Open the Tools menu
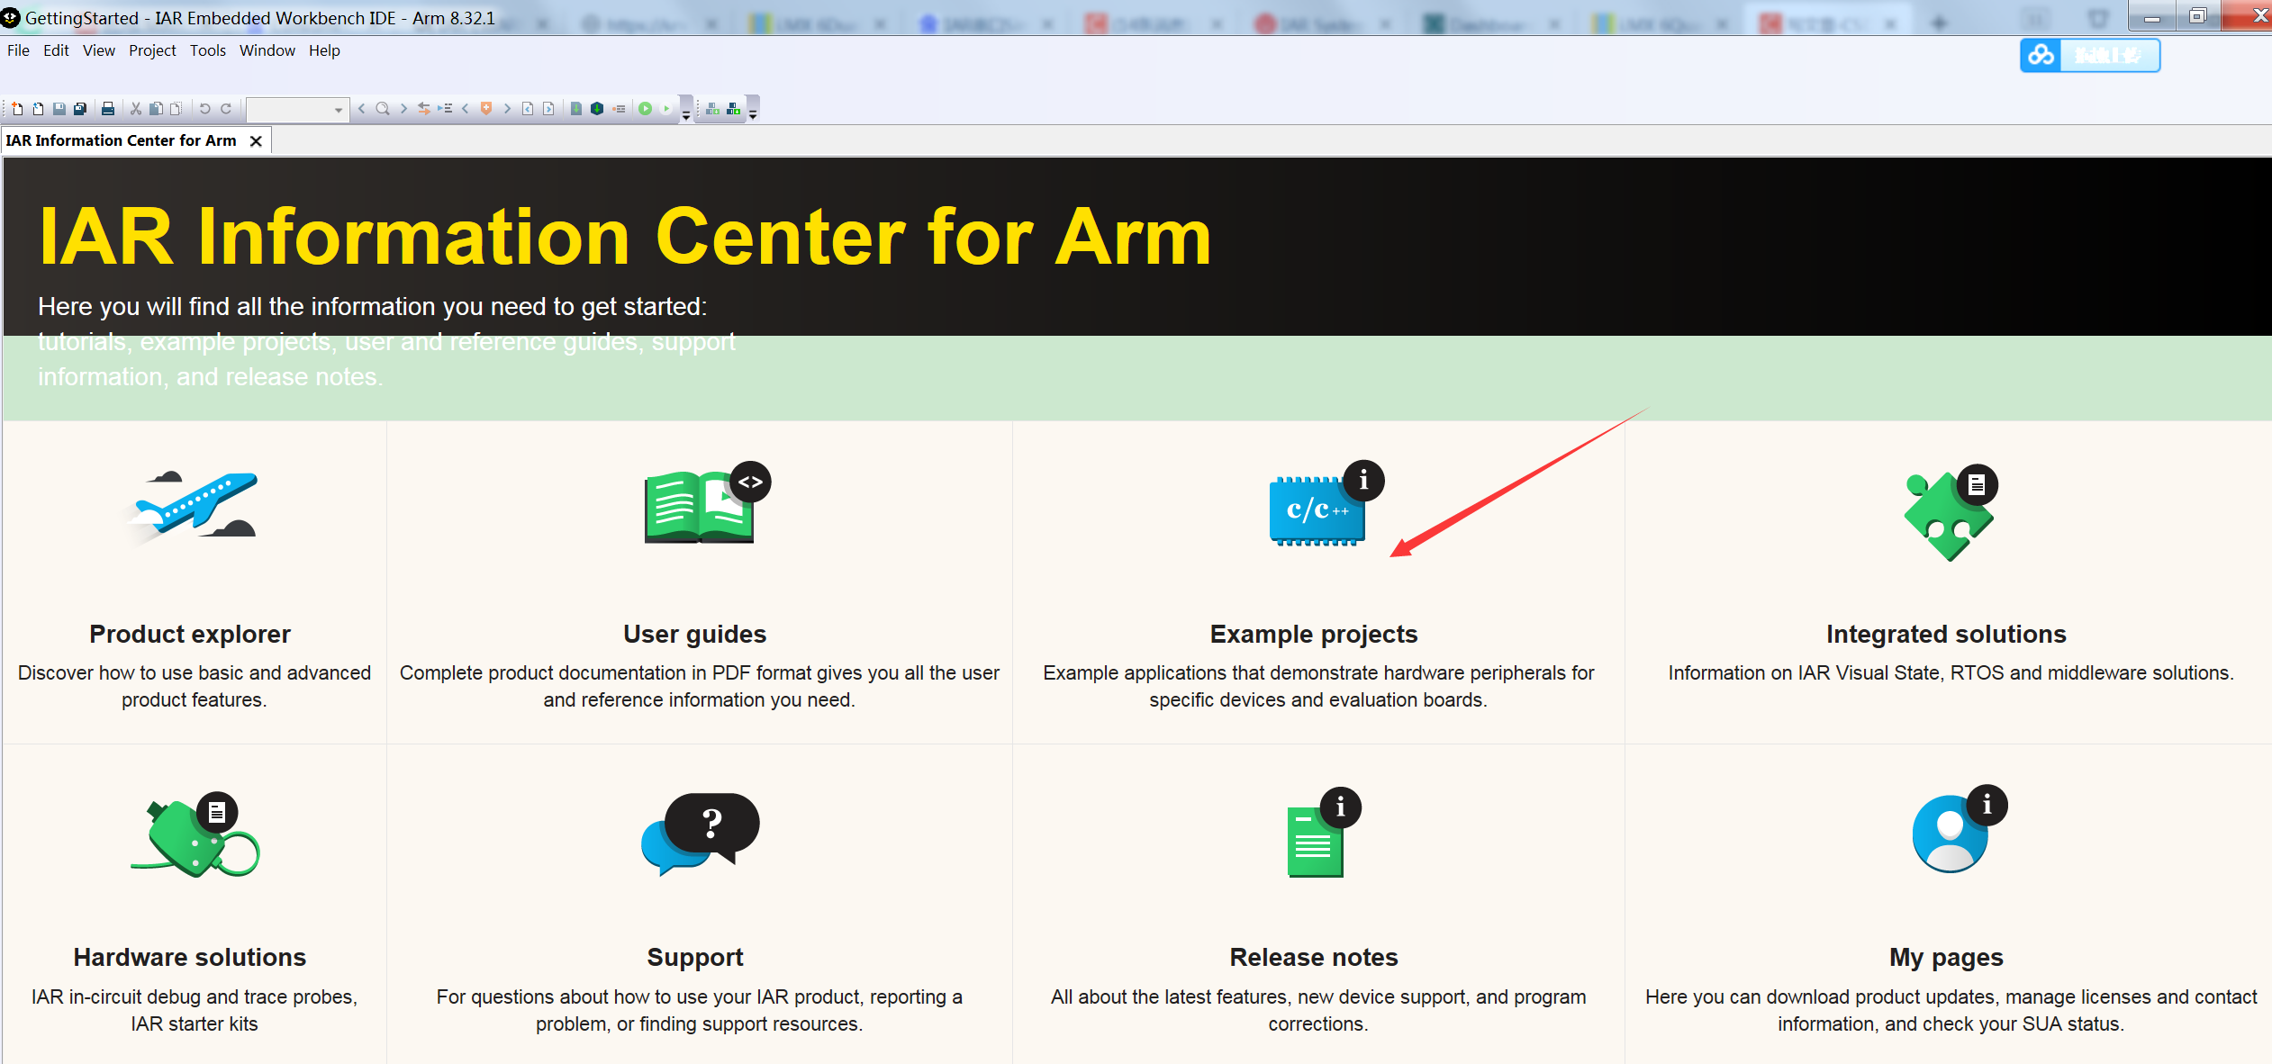 (207, 50)
